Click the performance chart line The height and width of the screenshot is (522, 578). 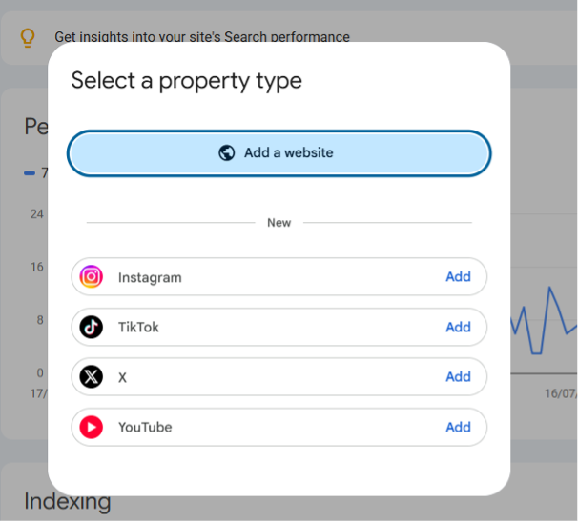click(544, 320)
